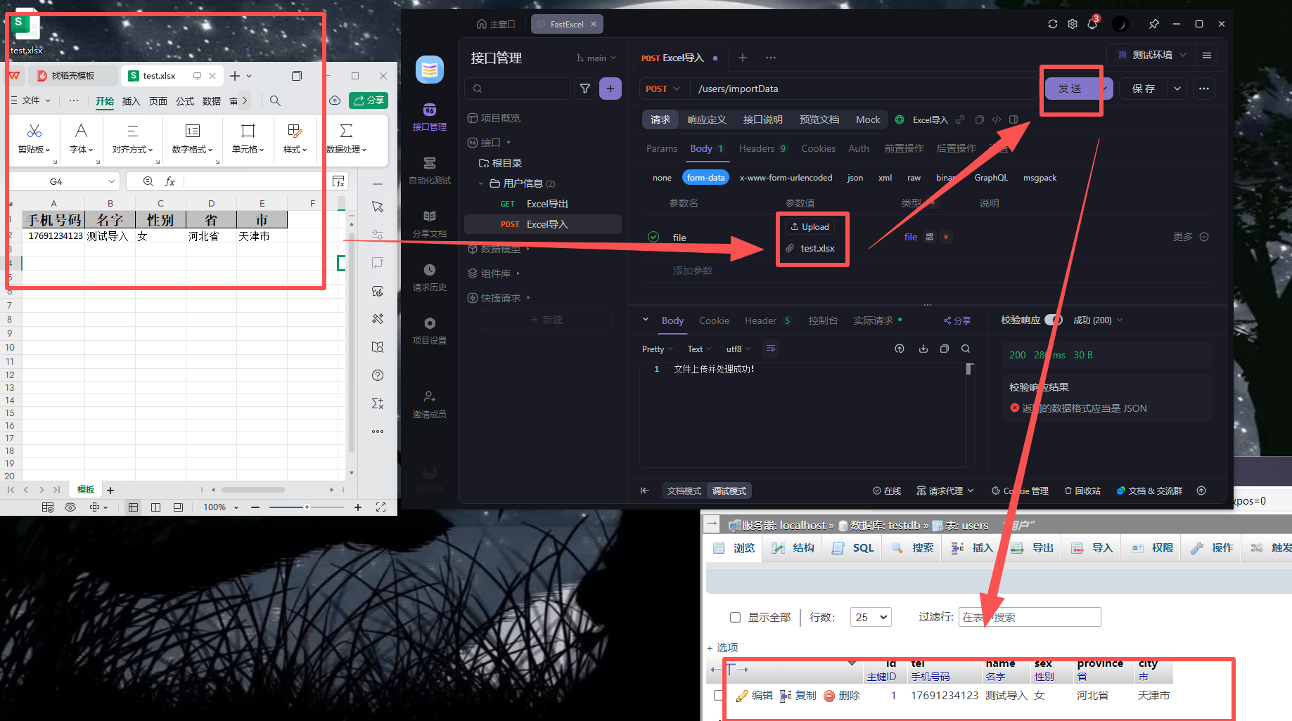The width and height of the screenshot is (1292, 721).
Task: Click the 保存 button
Action: pos(1143,89)
